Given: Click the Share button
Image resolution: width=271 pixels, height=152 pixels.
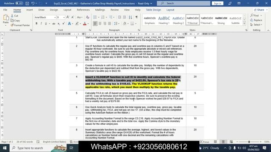Looking at the screenshot, I should (260, 10).
